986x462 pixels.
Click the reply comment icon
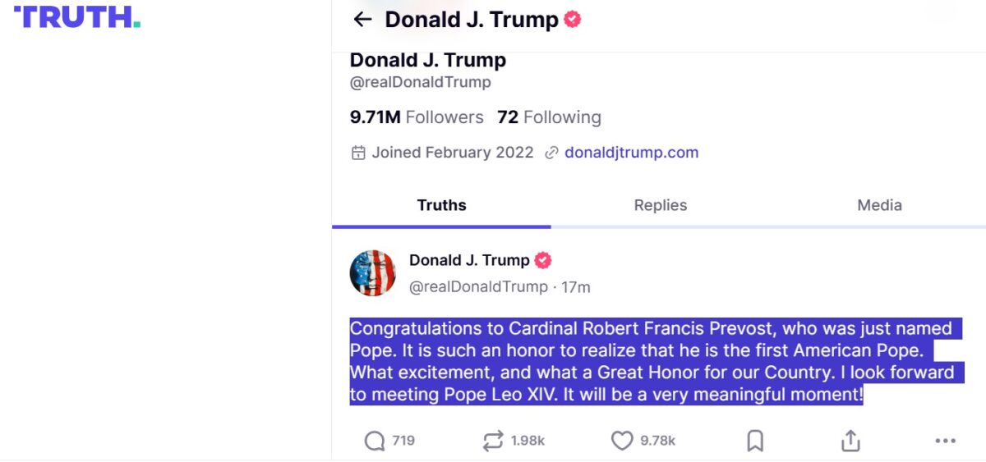pyautogui.click(x=374, y=441)
